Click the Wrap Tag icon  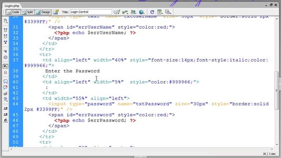(6, 93)
